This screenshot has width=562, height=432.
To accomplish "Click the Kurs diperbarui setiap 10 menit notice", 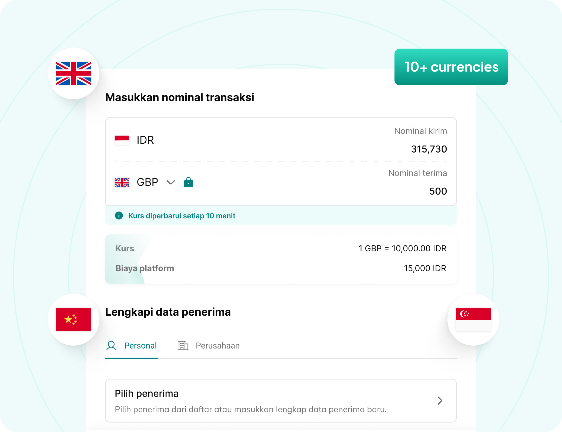I will click(182, 216).
